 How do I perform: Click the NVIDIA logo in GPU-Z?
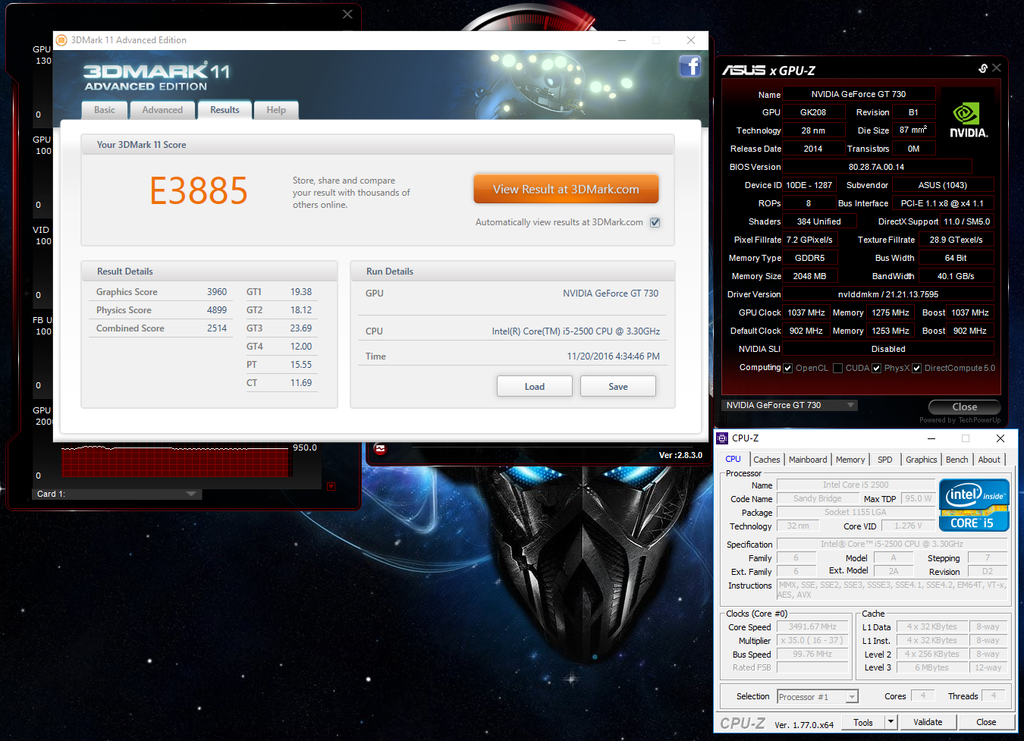point(969,120)
